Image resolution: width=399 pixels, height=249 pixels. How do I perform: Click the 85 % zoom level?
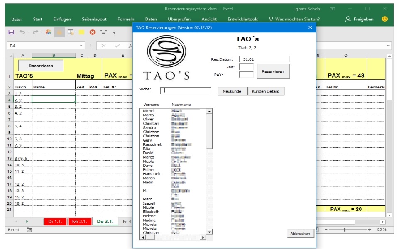click(382, 229)
